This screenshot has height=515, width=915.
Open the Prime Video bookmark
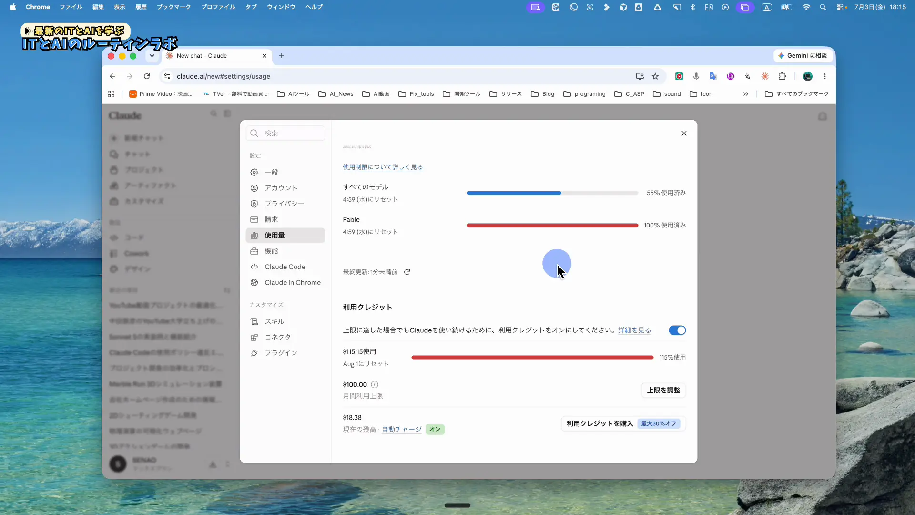(x=161, y=94)
